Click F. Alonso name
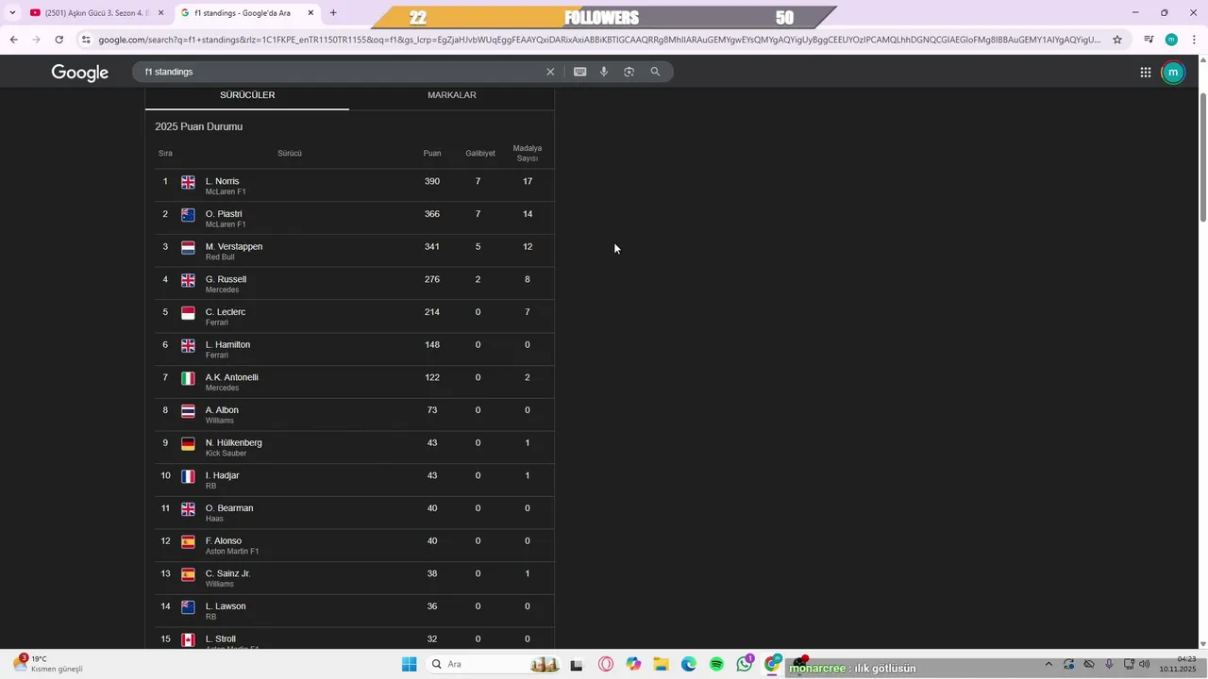1208x679 pixels. [224, 541]
